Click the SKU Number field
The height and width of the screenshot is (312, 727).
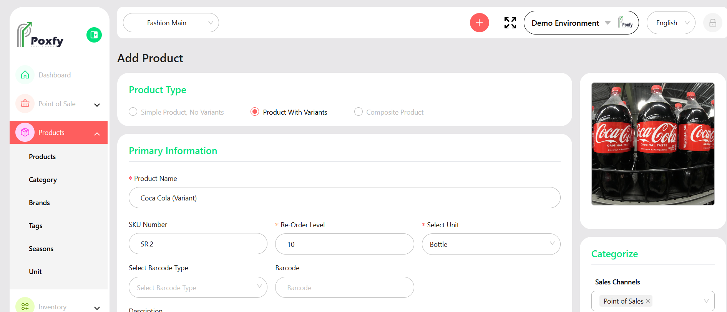pos(198,244)
